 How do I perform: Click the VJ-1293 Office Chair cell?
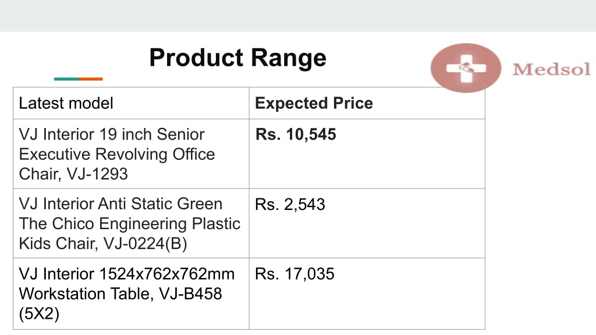(131, 154)
